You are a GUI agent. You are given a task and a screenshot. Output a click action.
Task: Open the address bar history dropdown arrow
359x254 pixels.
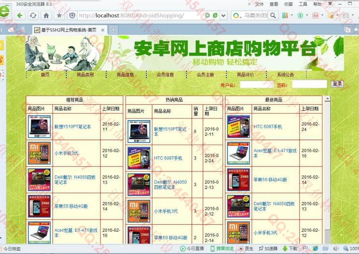pyautogui.click(x=223, y=15)
